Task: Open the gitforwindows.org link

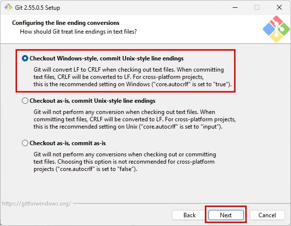Action: 36,204
